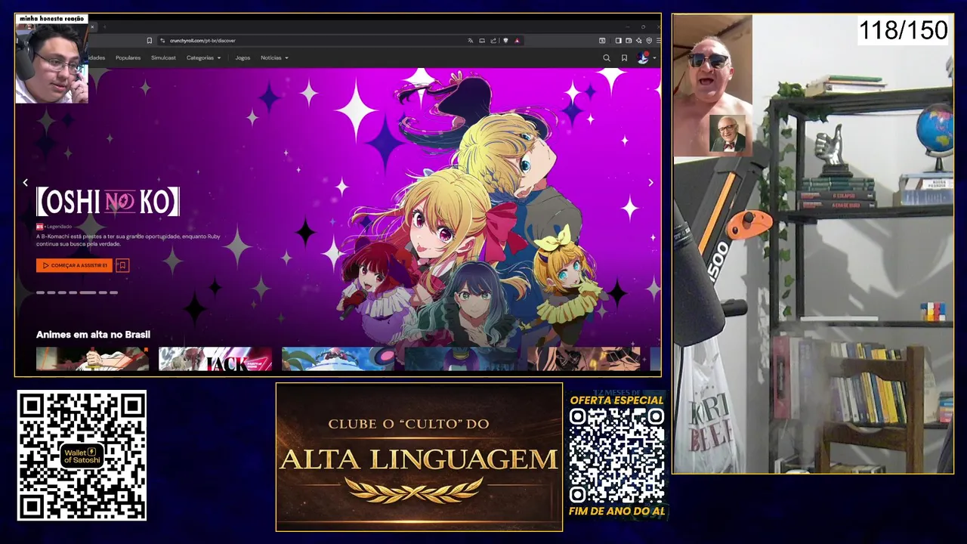Click the translate page icon in address bar
The height and width of the screenshot is (544, 967).
click(470, 41)
